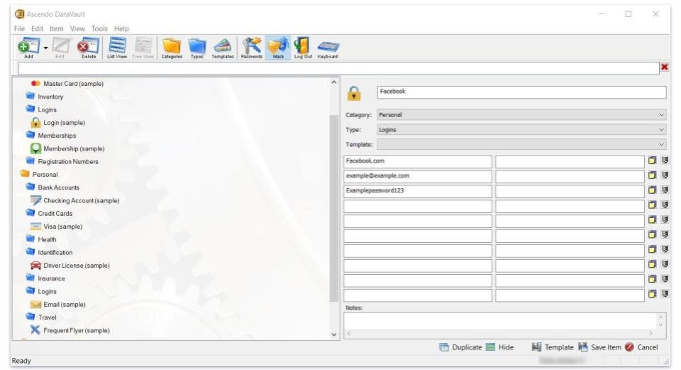Image resolution: width=681 pixels, height=370 pixels.
Task: Click the Add item toolbar icon
Action: 28,48
